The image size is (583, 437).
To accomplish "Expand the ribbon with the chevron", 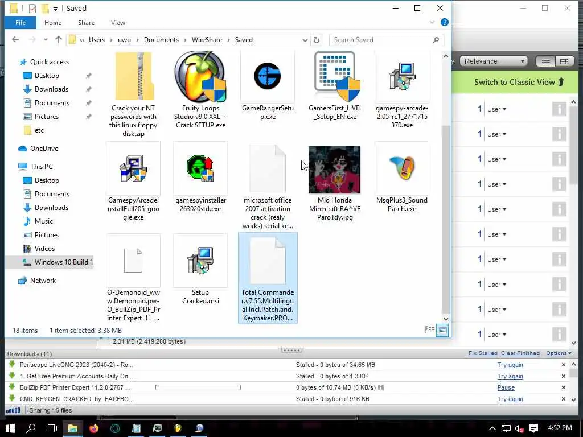I will point(432,22).
